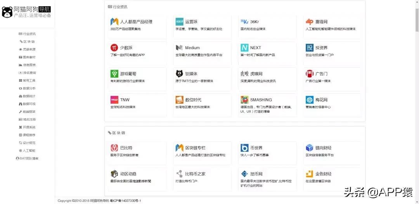419x204 pixels.
Task: Select 常用工具 in the sidebar
Action: coord(27,81)
